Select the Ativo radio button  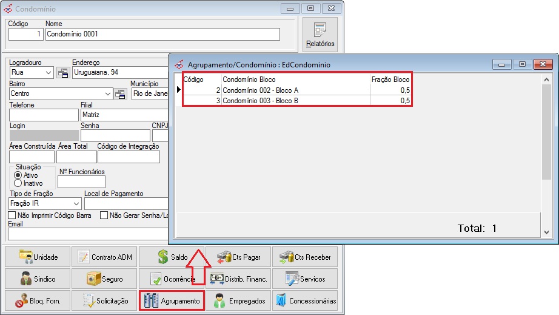[x=18, y=175]
